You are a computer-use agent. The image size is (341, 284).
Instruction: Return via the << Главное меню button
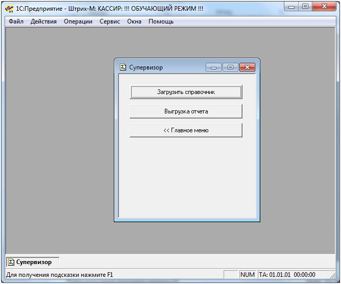pyautogui.click(x=186, y=130)
